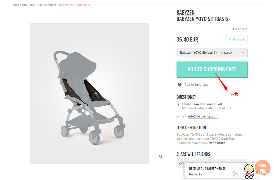Viewport: 274px width, 180px height.
Task: Click the phone handset icon
Action: click(179, 104)
